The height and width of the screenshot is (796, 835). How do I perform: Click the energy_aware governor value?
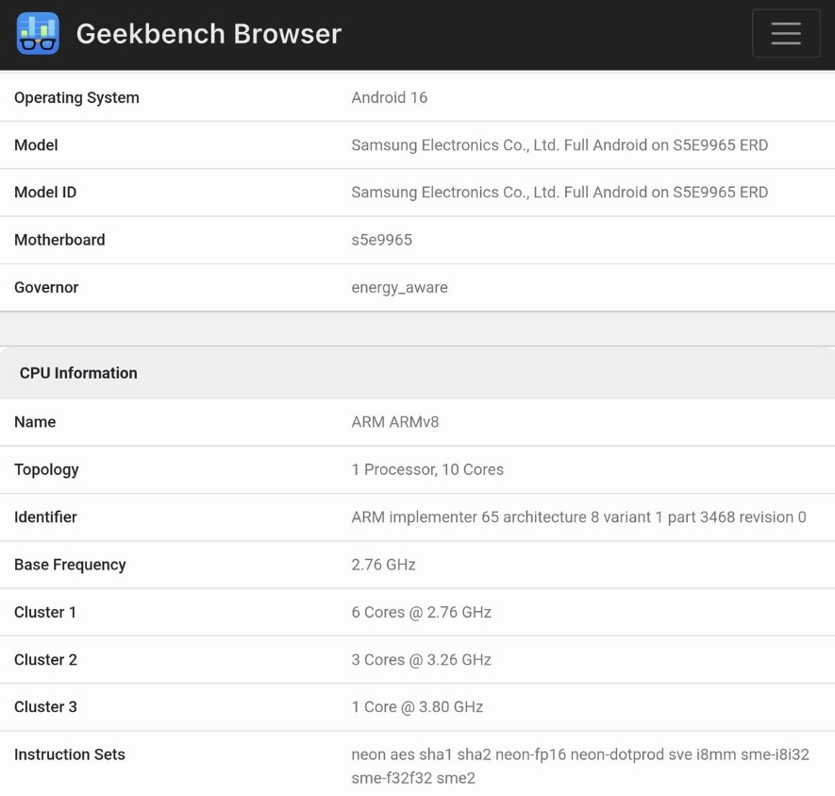click(x=399, y=288)
